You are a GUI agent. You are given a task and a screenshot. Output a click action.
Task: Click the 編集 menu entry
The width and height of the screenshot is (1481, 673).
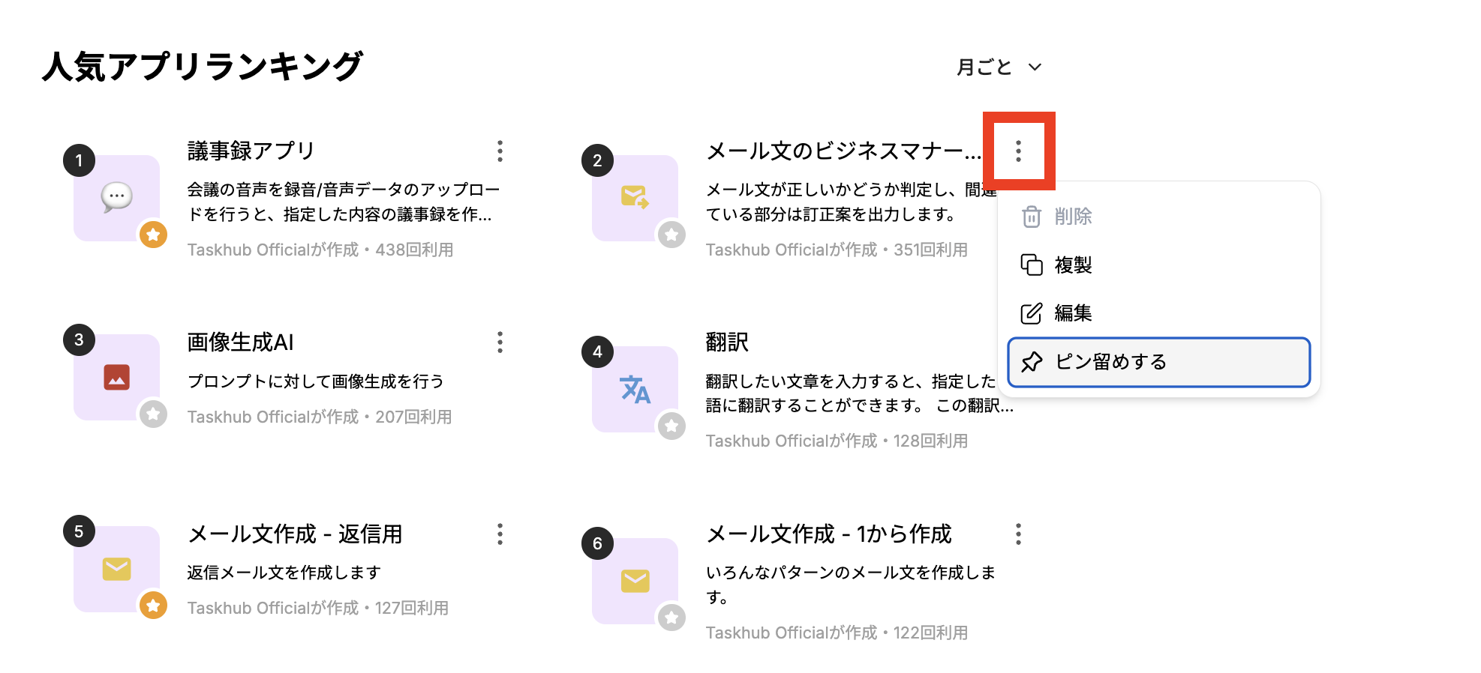pyautogui.click(x=1073, y=313)
